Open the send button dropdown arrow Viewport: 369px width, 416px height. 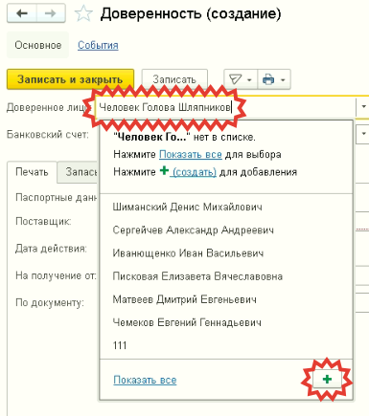pos(249,79)
